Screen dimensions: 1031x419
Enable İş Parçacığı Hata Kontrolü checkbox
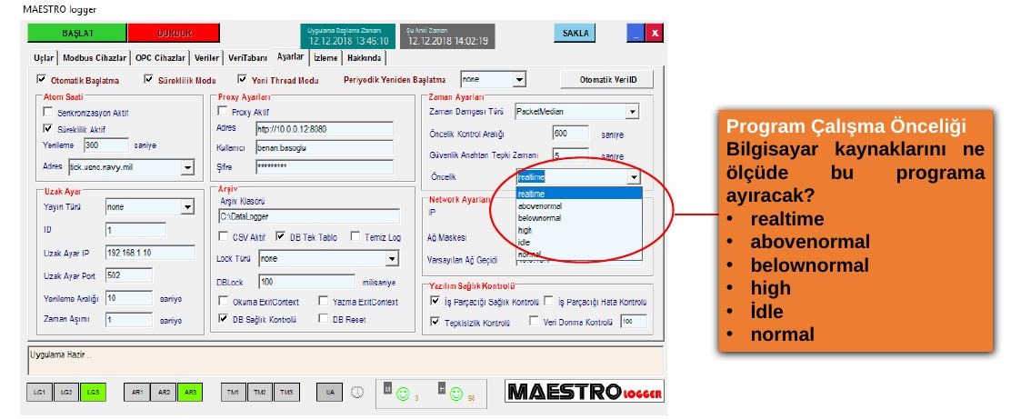[x=549, y=301]
